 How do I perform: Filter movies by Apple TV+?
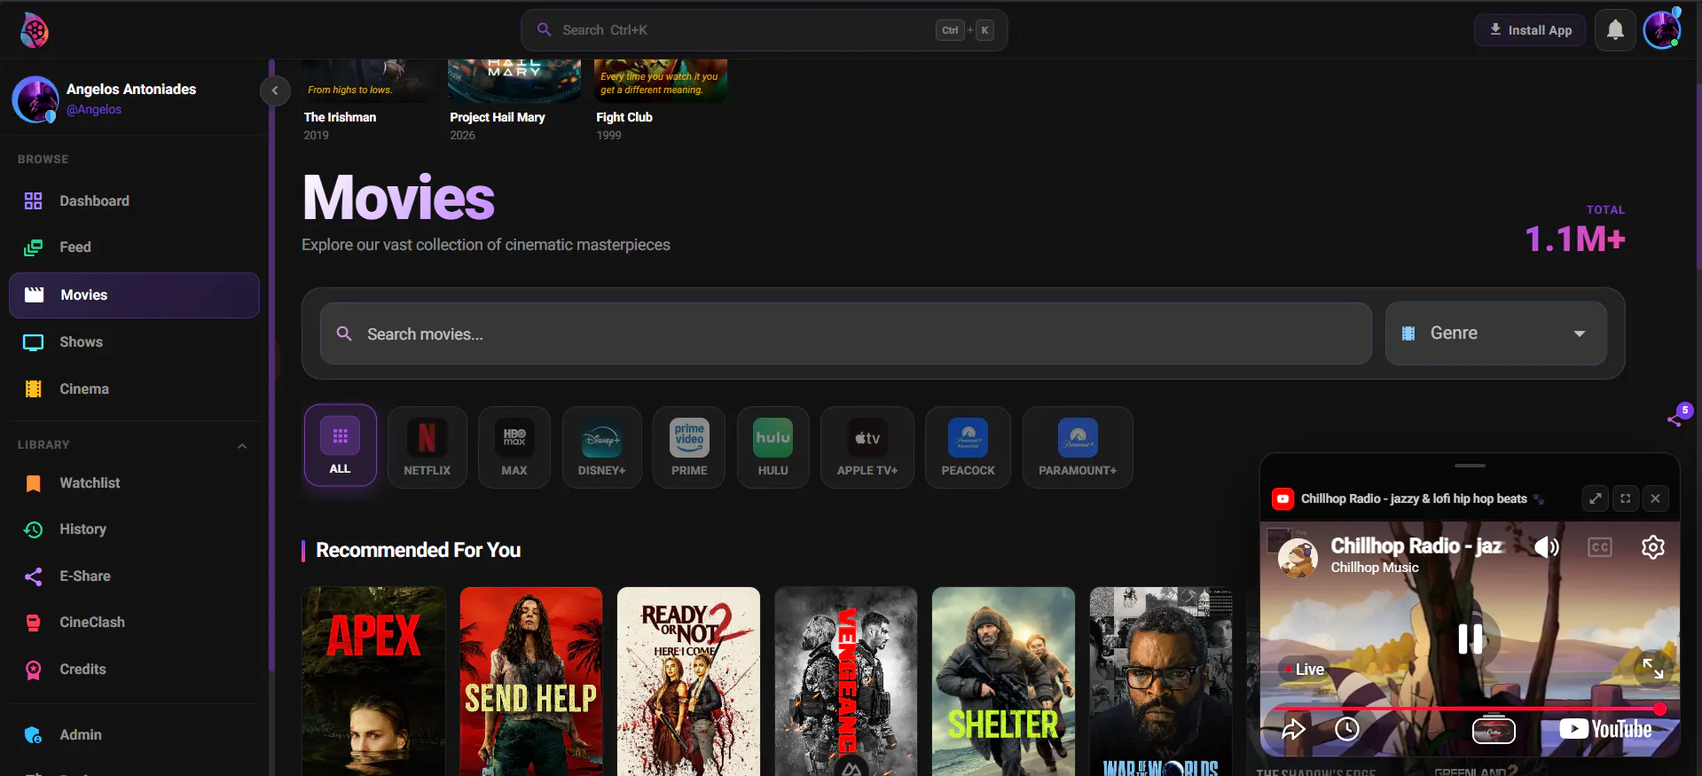click(x=867, y=447)
